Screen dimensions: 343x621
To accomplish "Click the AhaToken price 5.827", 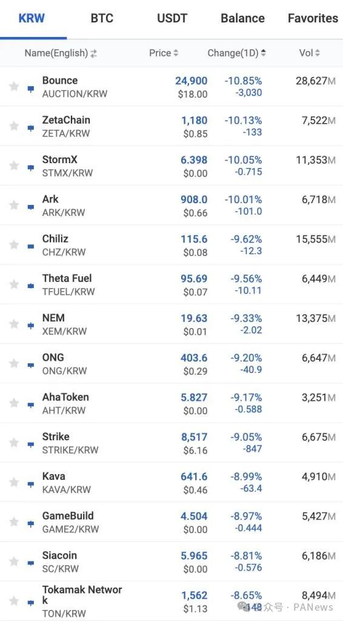I will coord(194,397).
